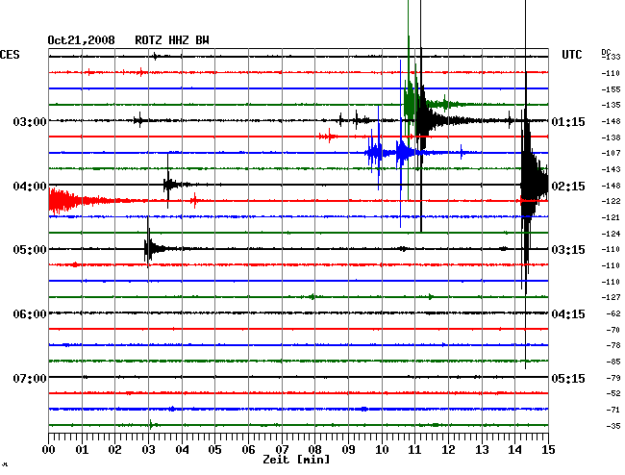
Task: Click minute tick label 05
Action: click(214, 450)
